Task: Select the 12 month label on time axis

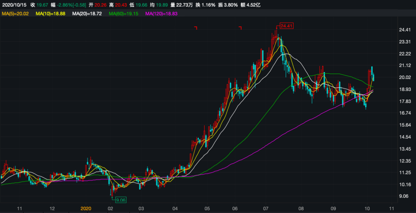Action: point(52,208)
